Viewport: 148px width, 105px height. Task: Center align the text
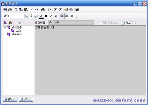(67, 16)
